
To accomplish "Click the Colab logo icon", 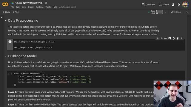I will [5, 4].
